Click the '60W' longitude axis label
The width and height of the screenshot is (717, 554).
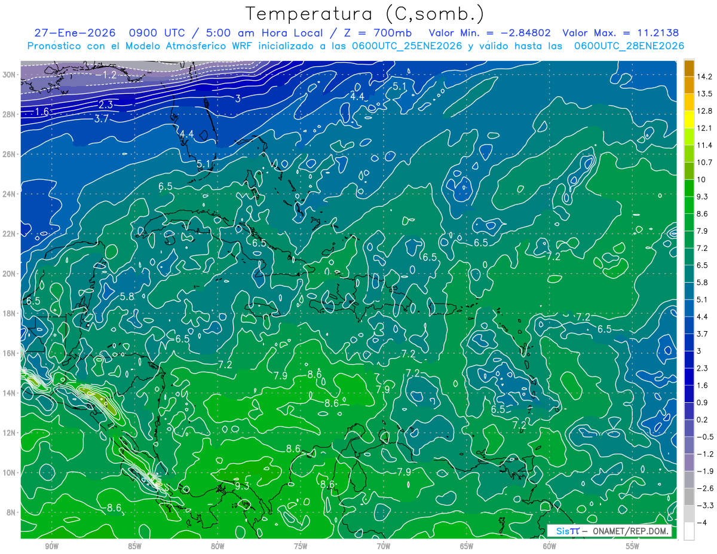point(550,546)
